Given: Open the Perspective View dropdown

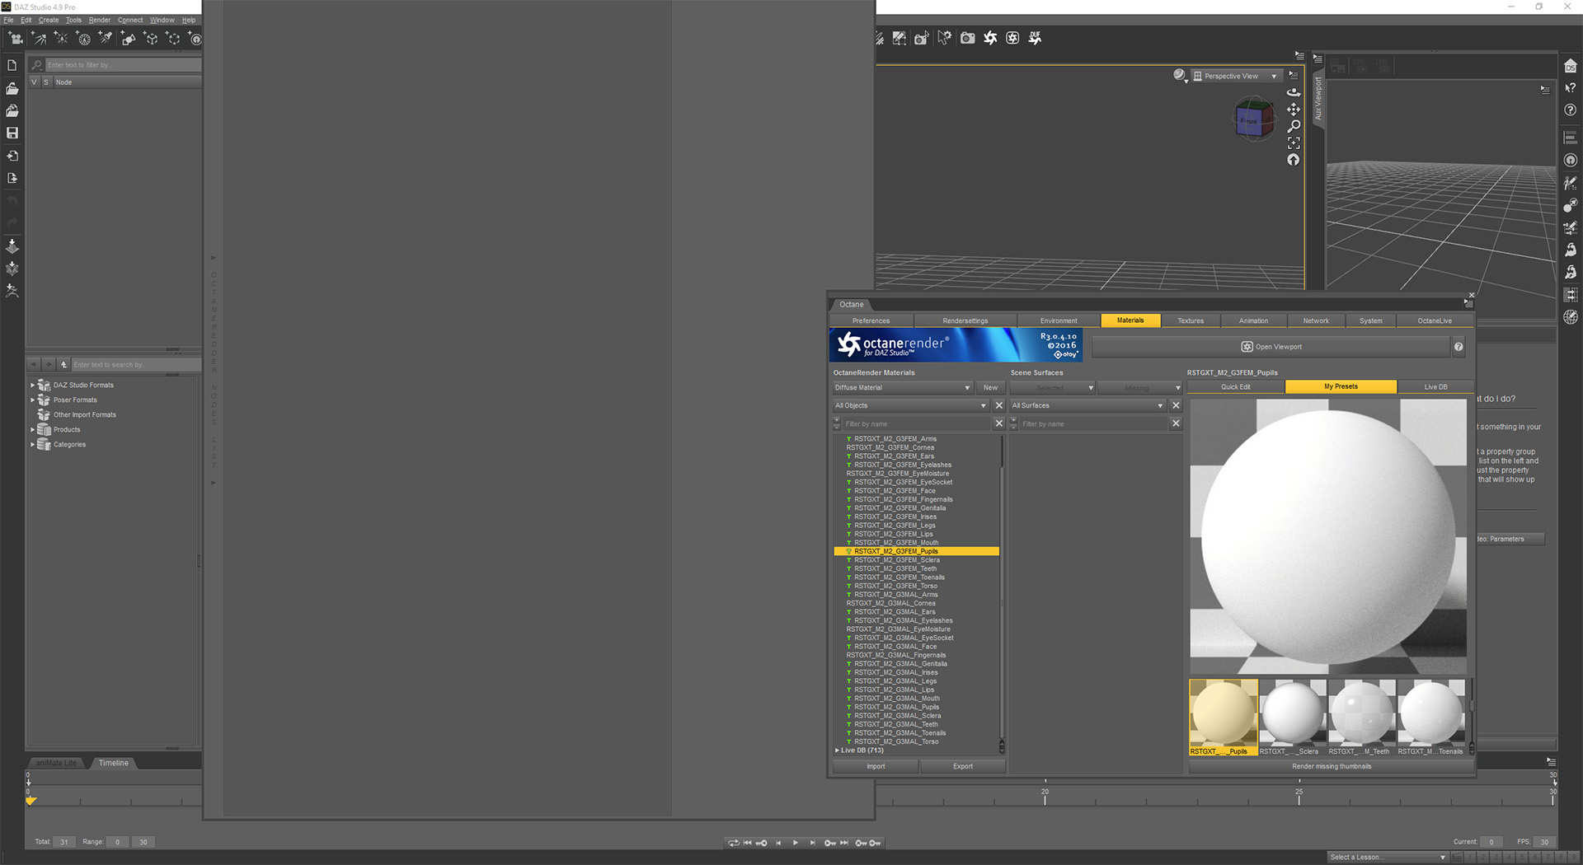Looking at the screenshot, I should tap(1237, 77).
